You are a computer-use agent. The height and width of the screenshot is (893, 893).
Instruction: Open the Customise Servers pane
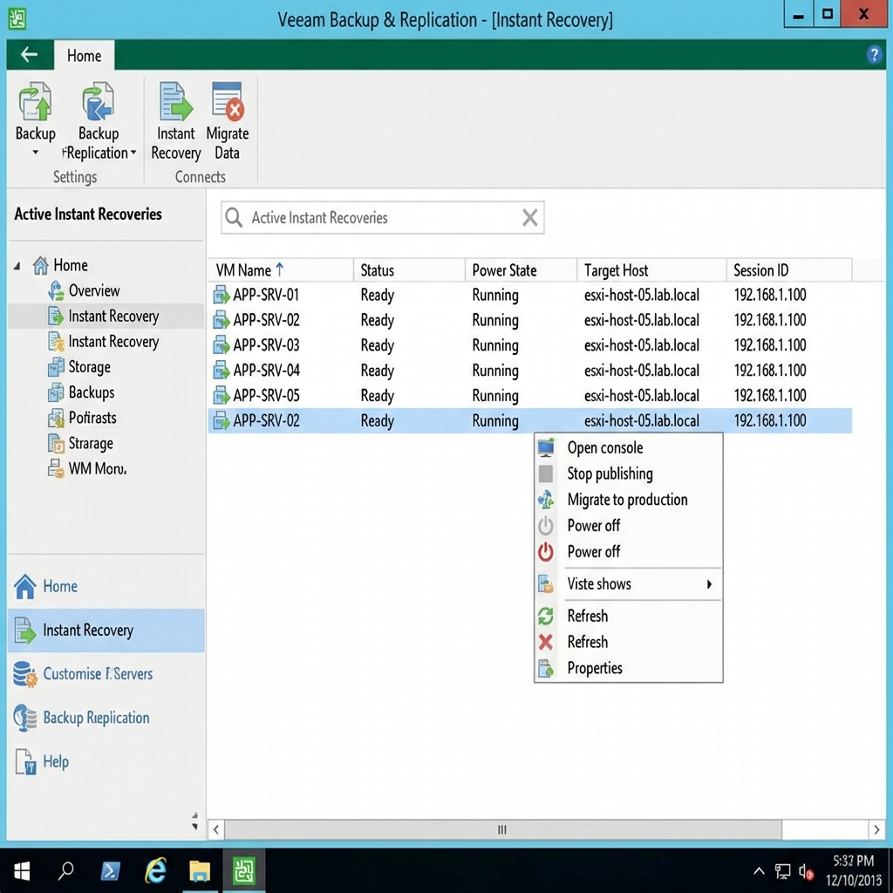pos(99,674)
